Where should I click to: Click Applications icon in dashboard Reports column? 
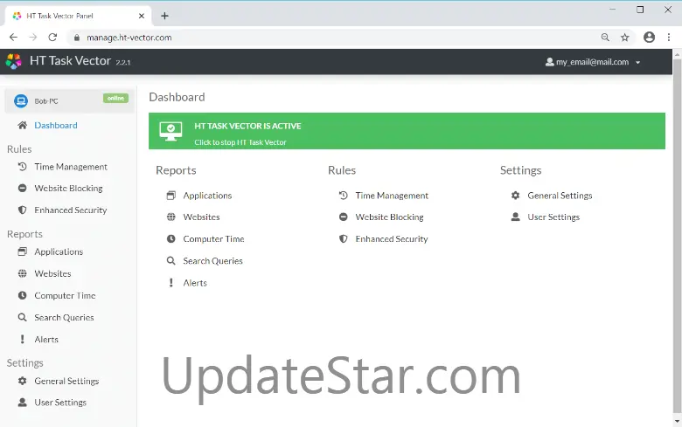(x=170, y=196)
